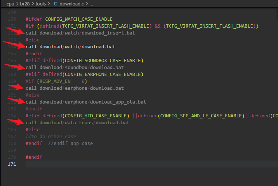The image size is (278, 186).
Task: Click the 'br28' breadcrumb segment
Action: click(x=25, y=4)
